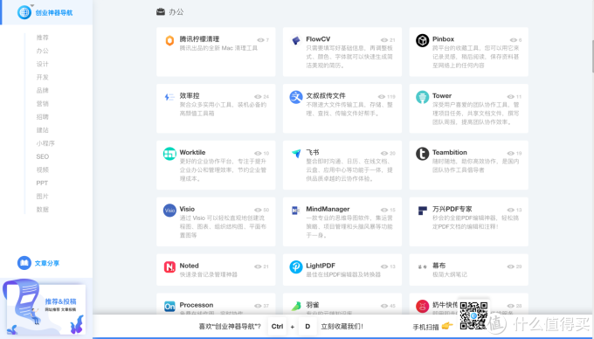Click the Worktile green grid icon
The width and height of the screenshot is (594, 339).
tap(169, 154)
